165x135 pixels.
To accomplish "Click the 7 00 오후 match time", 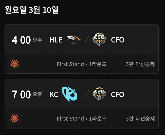I will coord(27,94).
